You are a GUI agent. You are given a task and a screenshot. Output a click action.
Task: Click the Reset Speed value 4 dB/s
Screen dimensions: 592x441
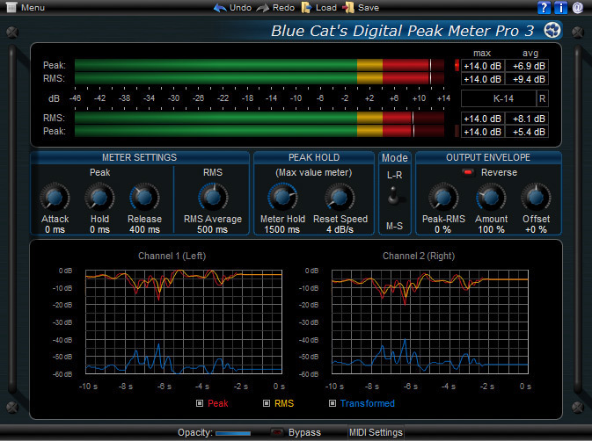[x=340, y=229]
